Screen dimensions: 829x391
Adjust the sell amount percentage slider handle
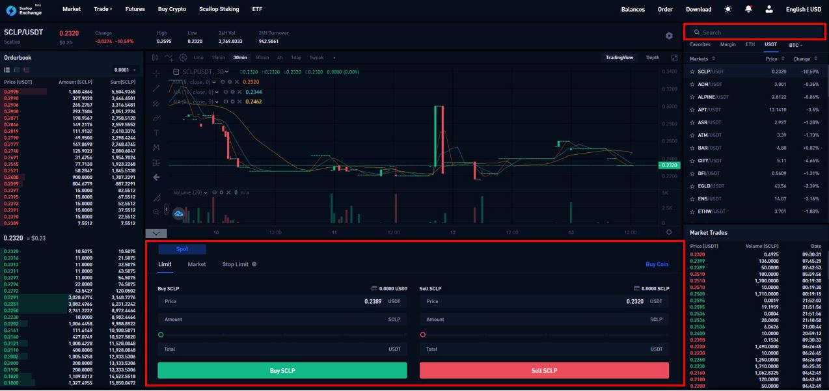(423, 334)
